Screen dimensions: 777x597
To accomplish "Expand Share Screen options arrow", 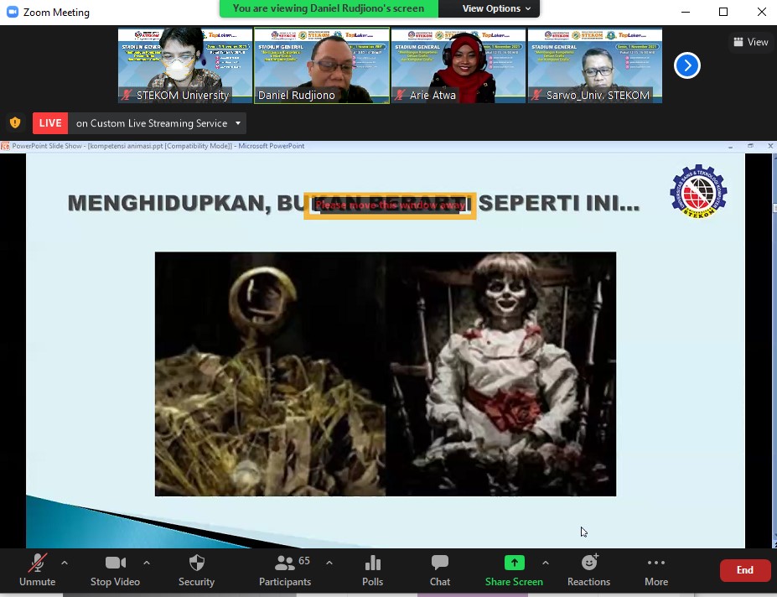I will [546, 563].
